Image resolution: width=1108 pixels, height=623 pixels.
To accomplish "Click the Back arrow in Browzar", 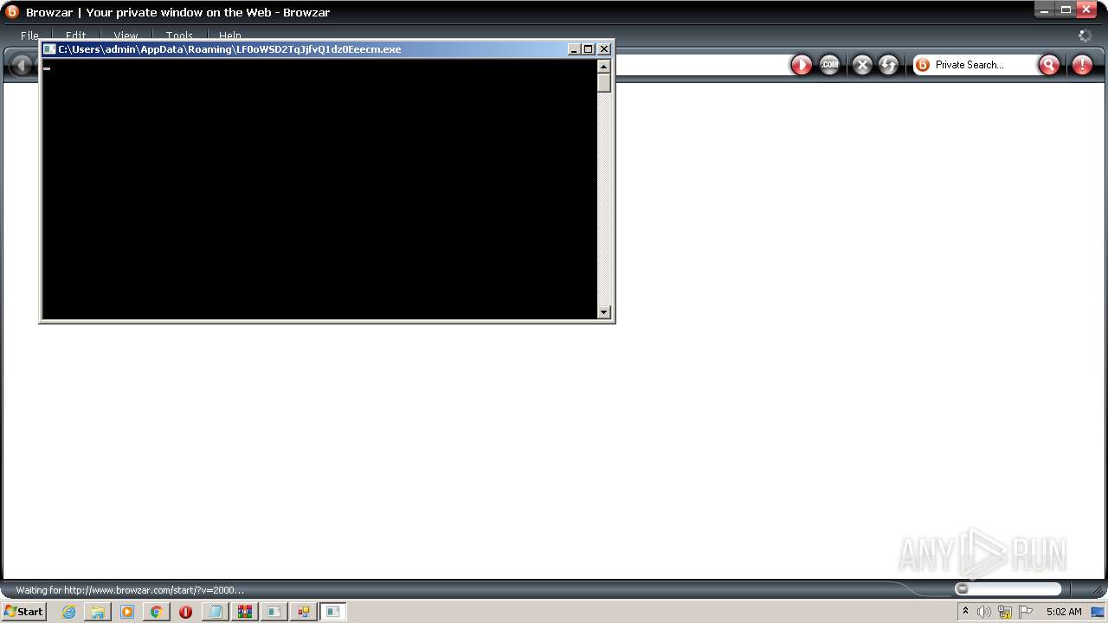I will (x=21, y=65).
